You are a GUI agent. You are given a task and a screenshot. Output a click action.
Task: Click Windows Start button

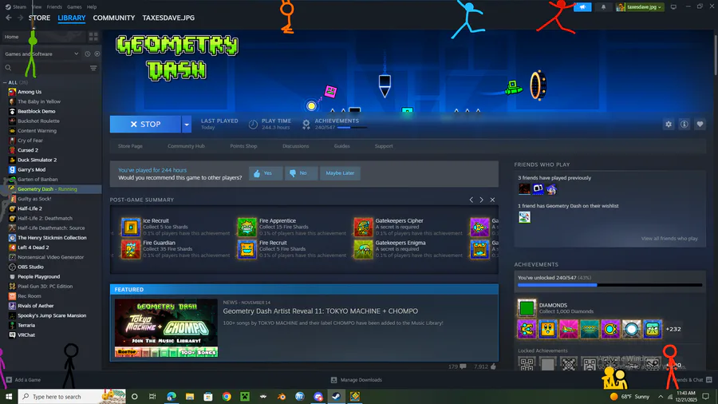click(8, 396)
